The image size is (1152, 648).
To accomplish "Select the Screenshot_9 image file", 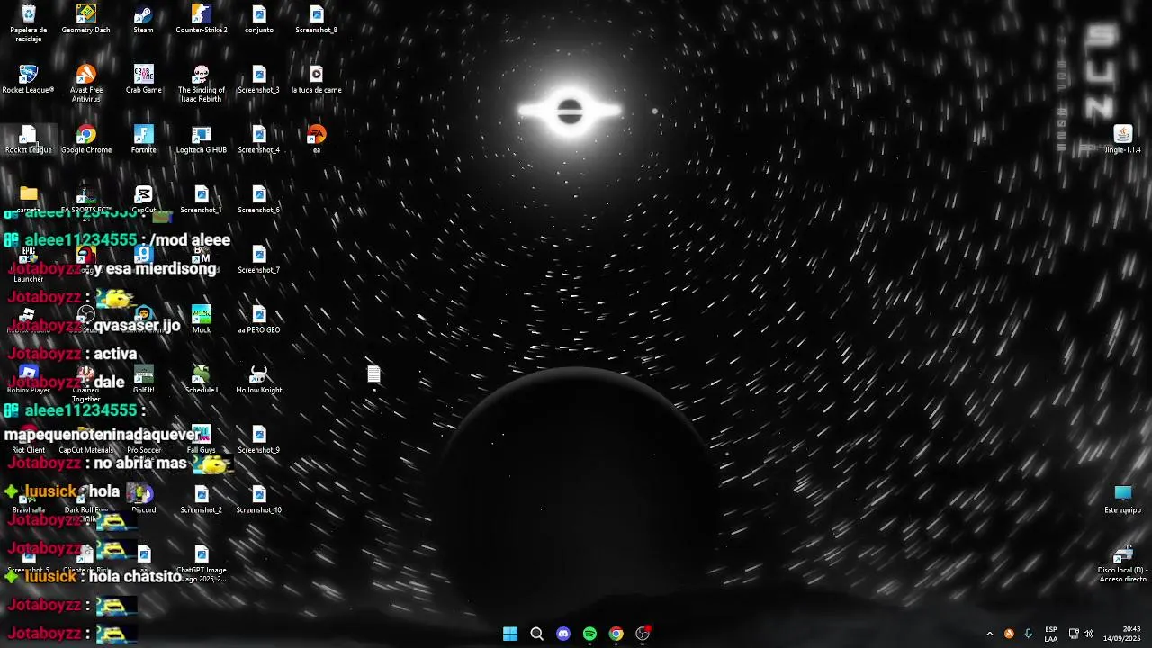I will (259, 439).
